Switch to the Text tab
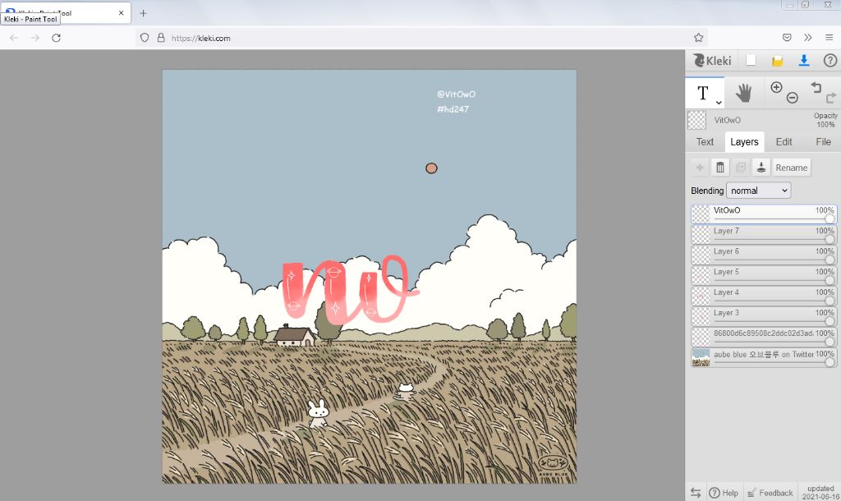This screenshot has width=841, height=501. (x=705, y=141)
